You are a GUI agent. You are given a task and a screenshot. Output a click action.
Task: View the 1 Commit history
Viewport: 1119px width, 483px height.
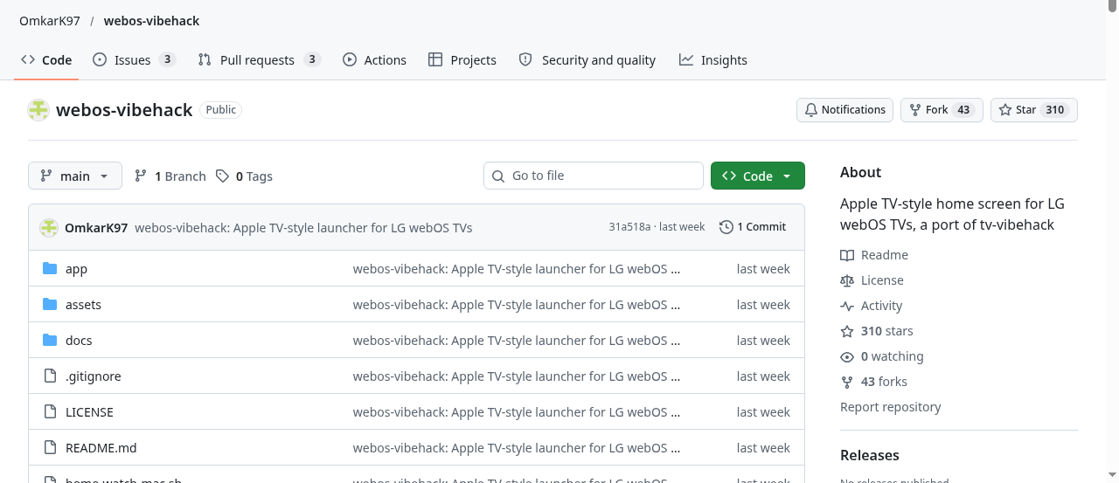(753, 227)
